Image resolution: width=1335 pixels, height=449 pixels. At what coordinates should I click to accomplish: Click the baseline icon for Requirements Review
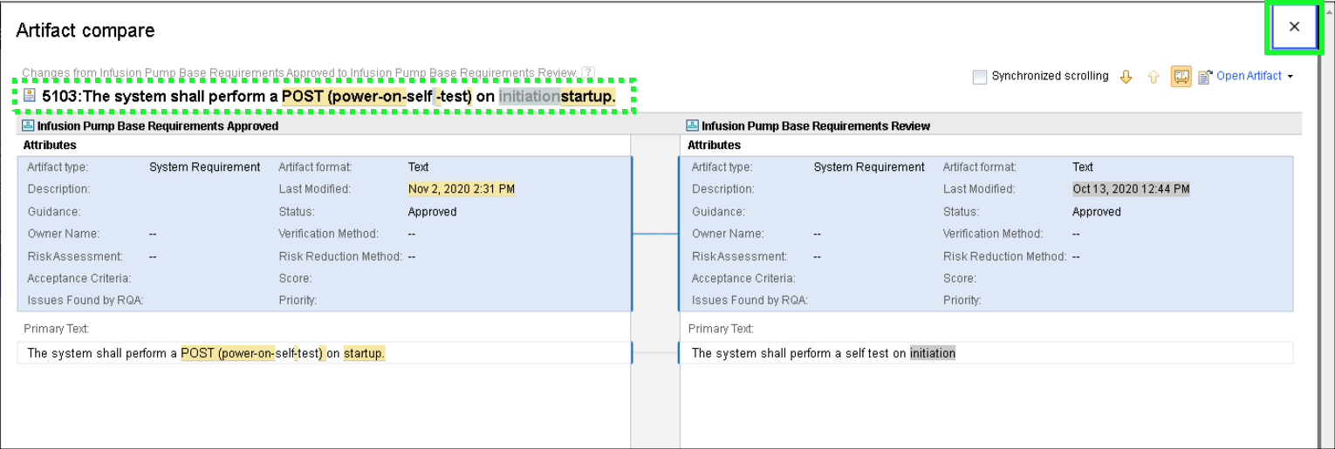693,126
